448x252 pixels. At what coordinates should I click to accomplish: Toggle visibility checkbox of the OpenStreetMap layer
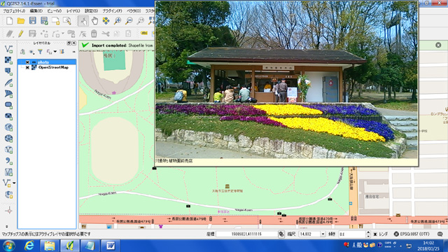pos(27,67)
